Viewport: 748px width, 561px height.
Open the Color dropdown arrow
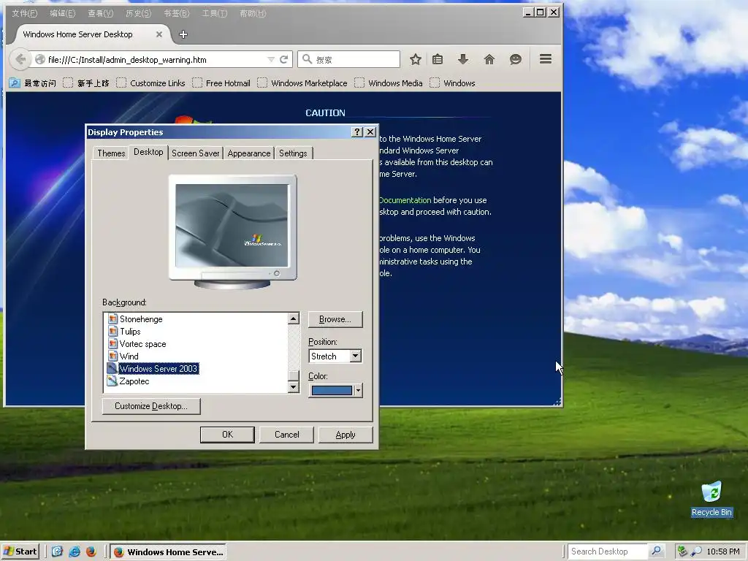[x=358, y=390]
